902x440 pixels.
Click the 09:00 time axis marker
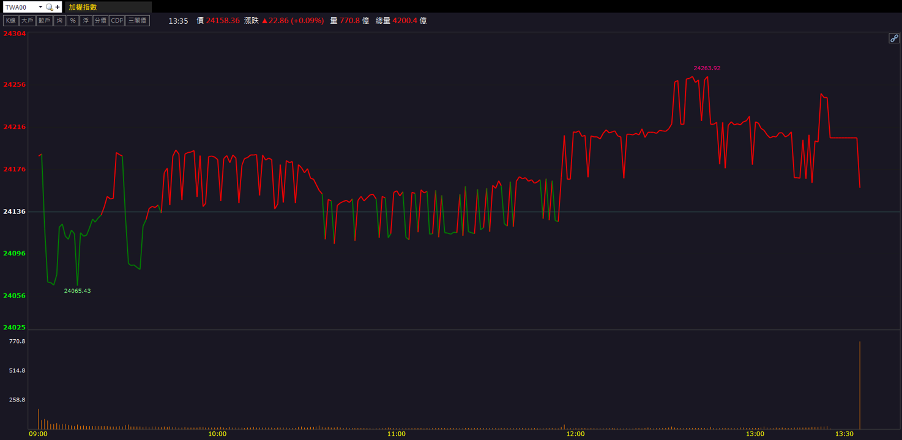(x=38, y=434)
